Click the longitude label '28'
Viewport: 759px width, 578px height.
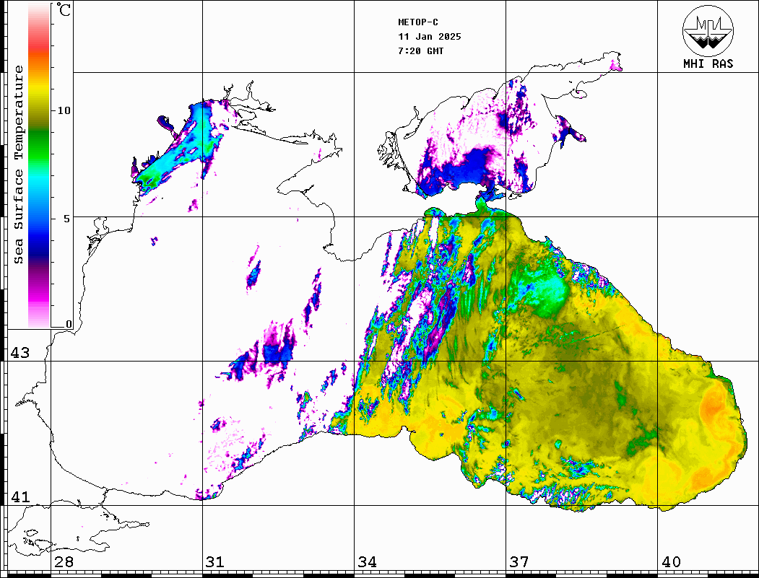click(x=64, y=562)
